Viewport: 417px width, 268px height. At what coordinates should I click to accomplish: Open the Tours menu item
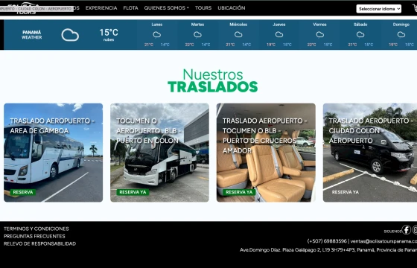(203, 8)
